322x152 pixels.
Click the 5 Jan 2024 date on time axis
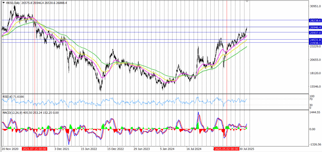tap(167, 149)
